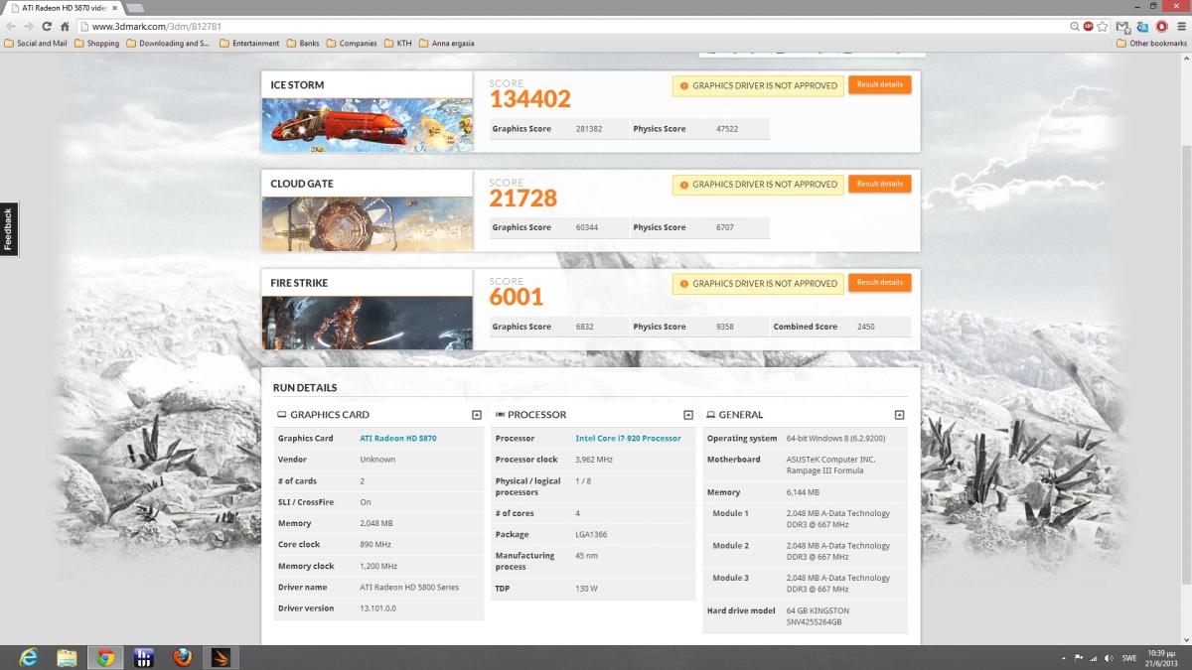Reload the 3dmark page
1192x670 pixels.
tap(46, 26)
